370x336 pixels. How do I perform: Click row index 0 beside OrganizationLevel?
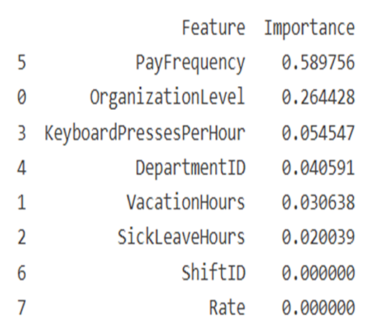[x=22, y=97]
